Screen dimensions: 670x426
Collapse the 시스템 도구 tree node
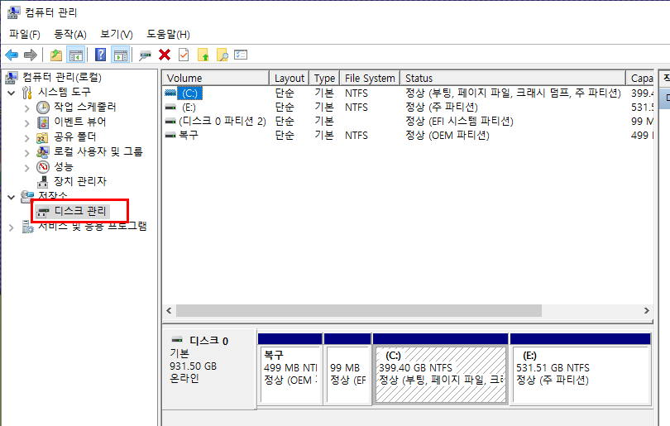coord(12,93)
